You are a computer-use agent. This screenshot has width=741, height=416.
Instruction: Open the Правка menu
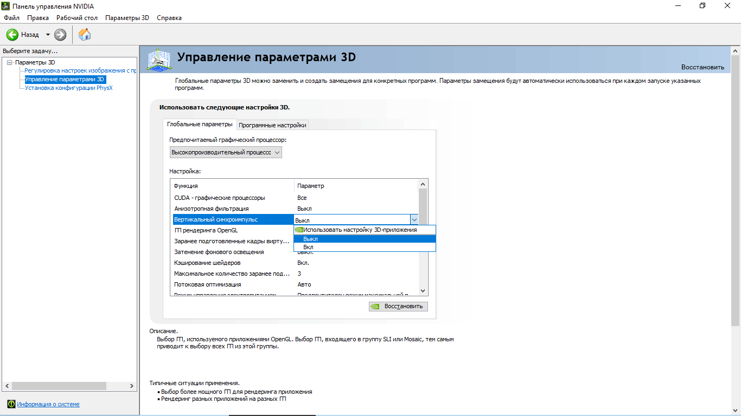click(38, 18)
